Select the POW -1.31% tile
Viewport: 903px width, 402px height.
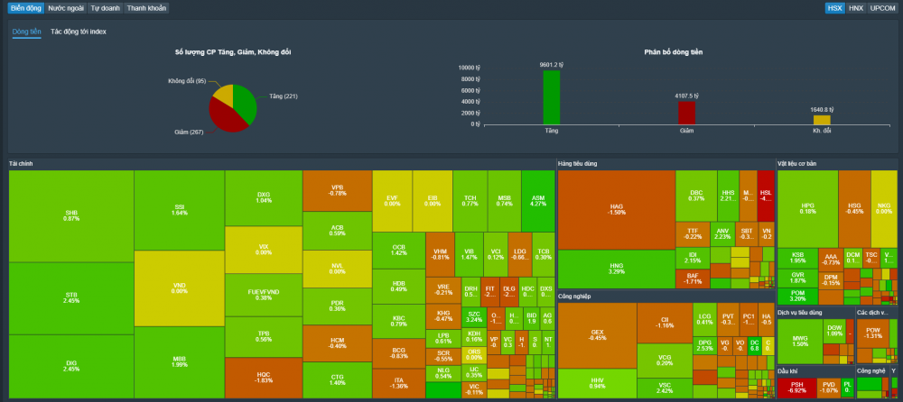pyautogui.click(x=873, y=333)
